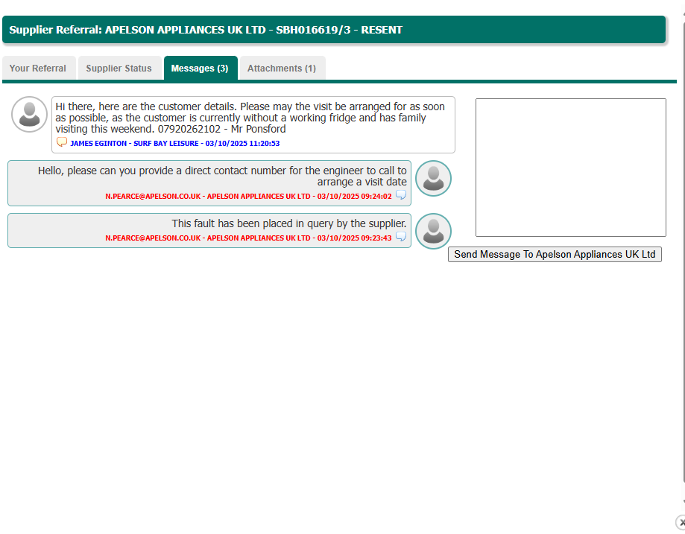Click the sender line timestamped 03/10/2025 09:24:02

pyautogui.click(x=248, y=197)
